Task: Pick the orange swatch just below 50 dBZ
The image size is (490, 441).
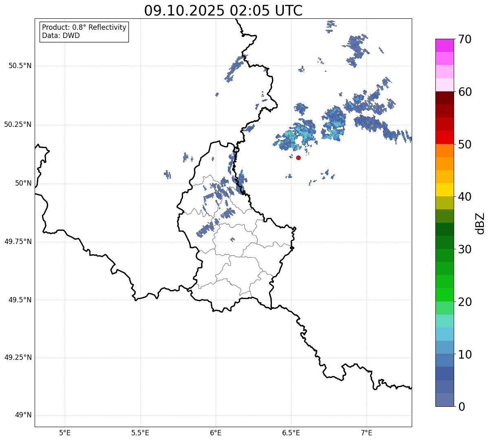Action: [444, 151]
